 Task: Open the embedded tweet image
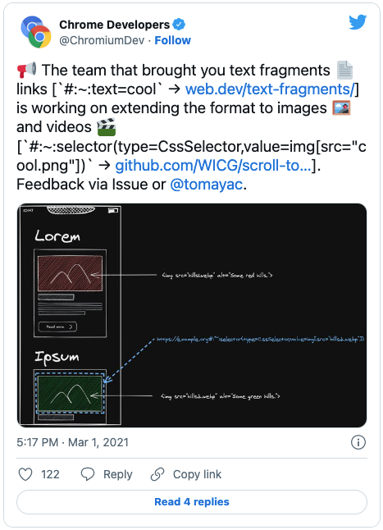192,315
